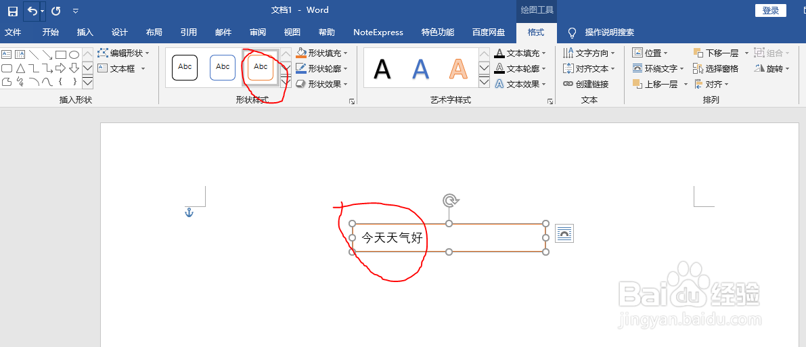Select the horizontal text box shape
806x347 pixels.
[x=7, y=55]
